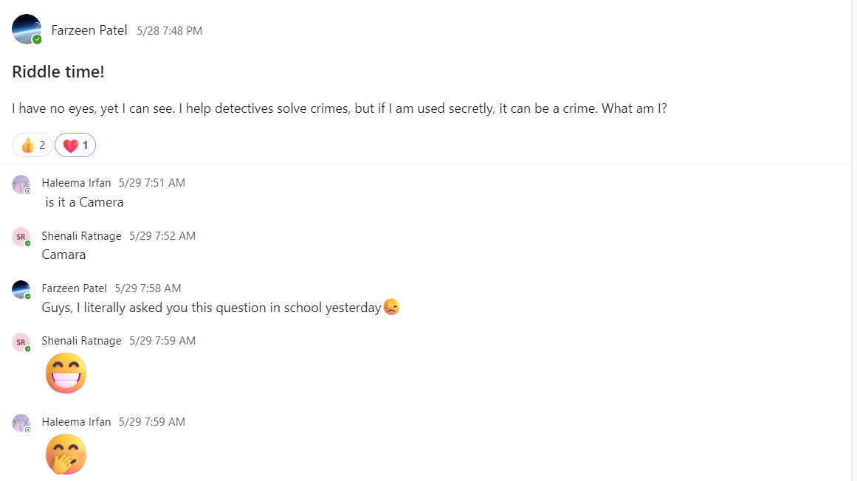Open Haleema Irfan's avatar on the 7:59 AM reply

click(x=21, y=423)
